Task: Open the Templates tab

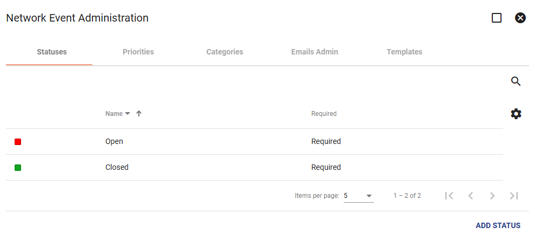Action: click(x=404, y=52)
